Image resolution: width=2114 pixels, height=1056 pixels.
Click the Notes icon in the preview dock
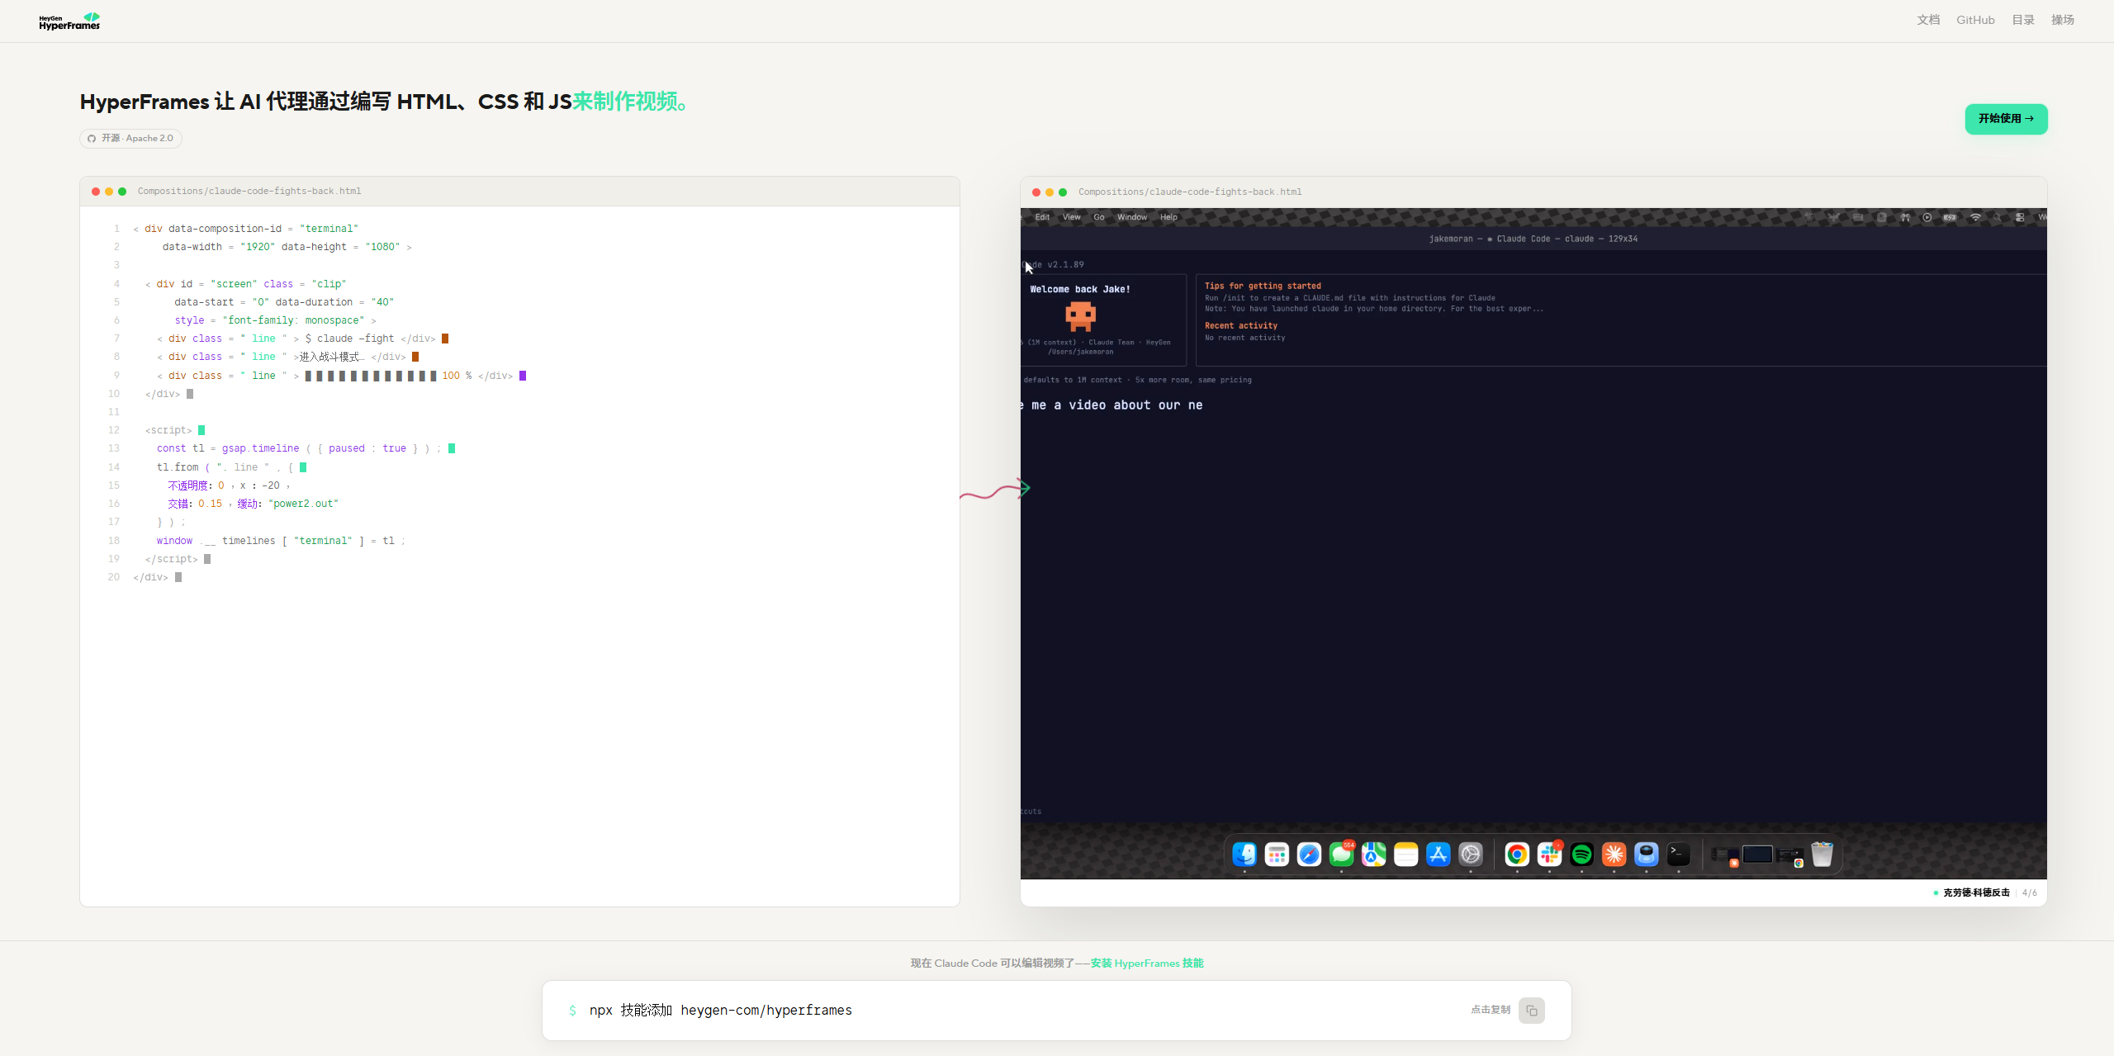[x=1405, y=855]
